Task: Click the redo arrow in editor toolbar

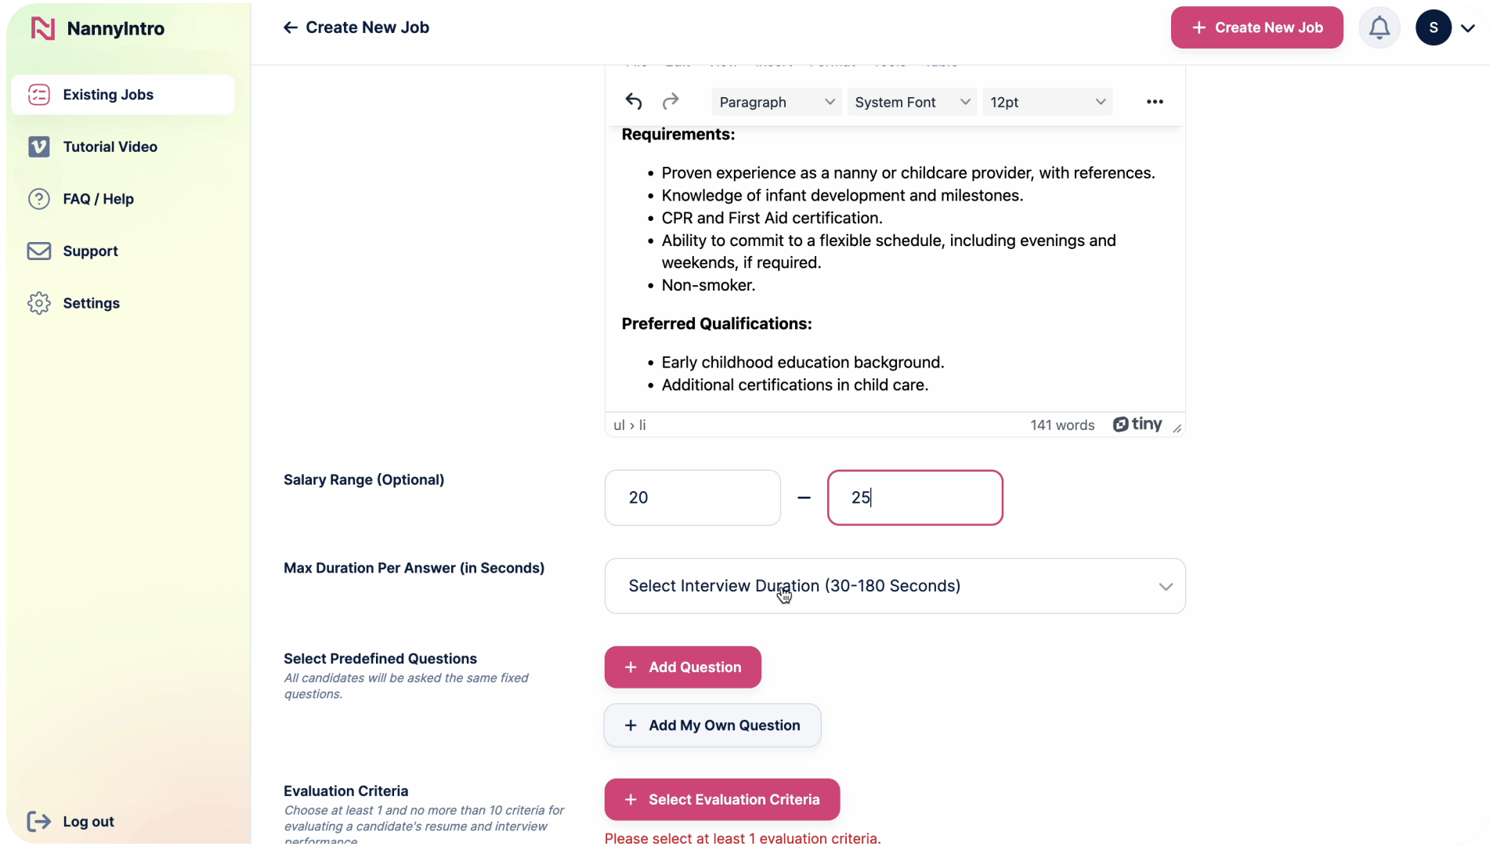Action: (671, 102)
